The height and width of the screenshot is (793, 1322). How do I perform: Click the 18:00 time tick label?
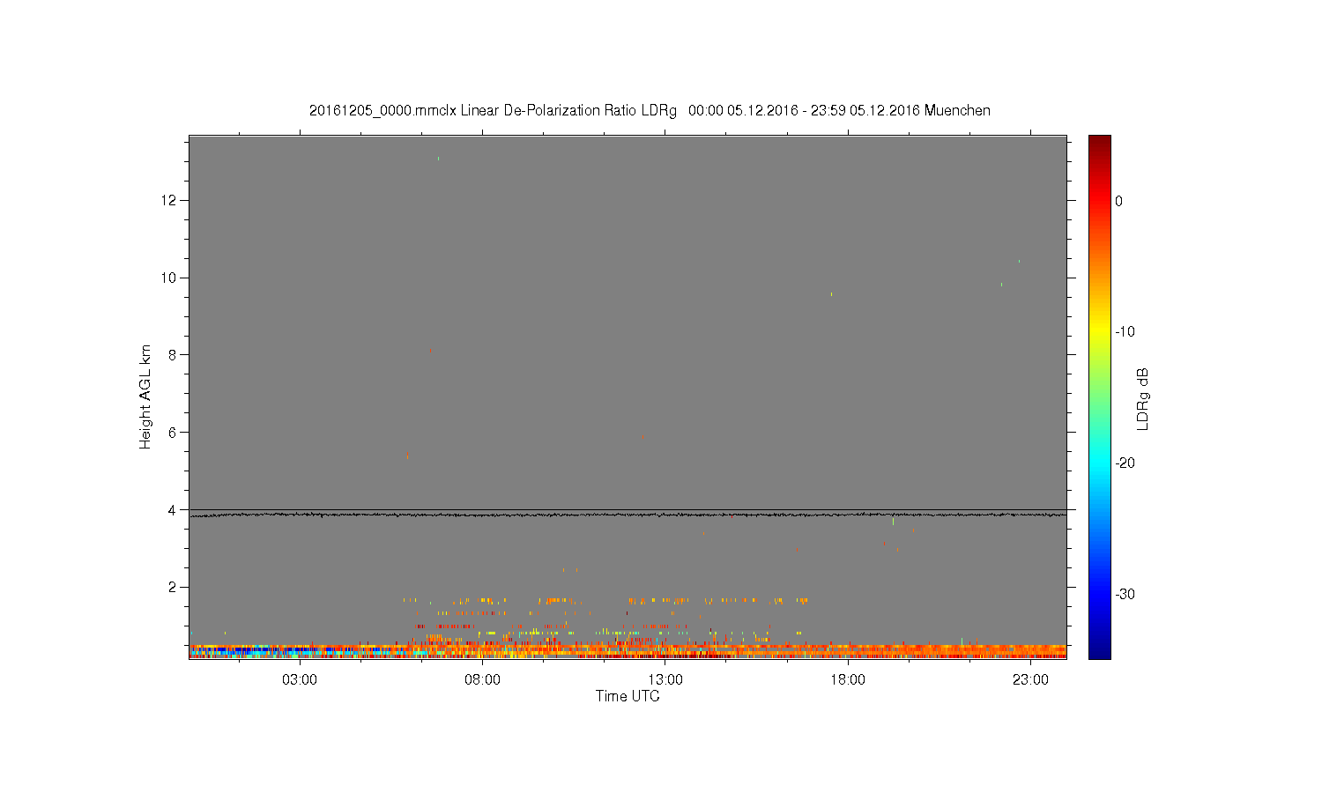848,680
